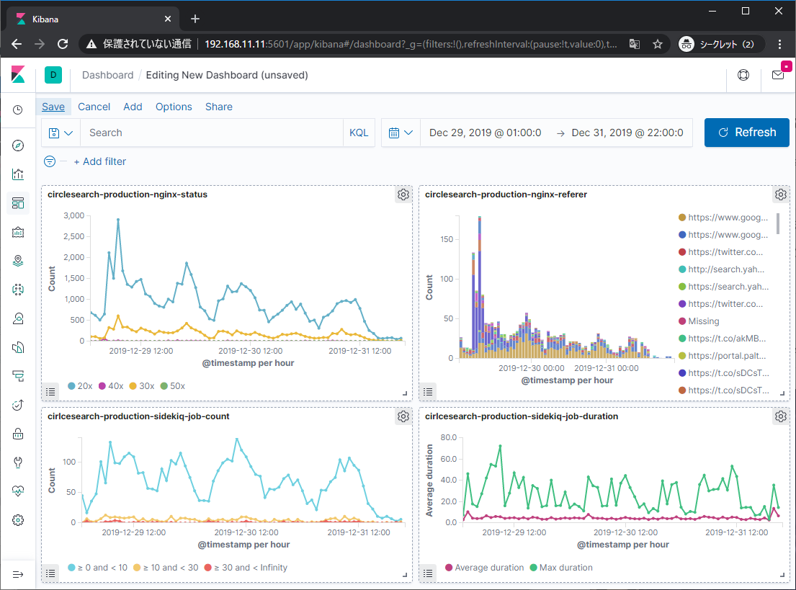Open the saved query dropdown menu
This screenshot has width=796, height=590.
tap(61, 133)
